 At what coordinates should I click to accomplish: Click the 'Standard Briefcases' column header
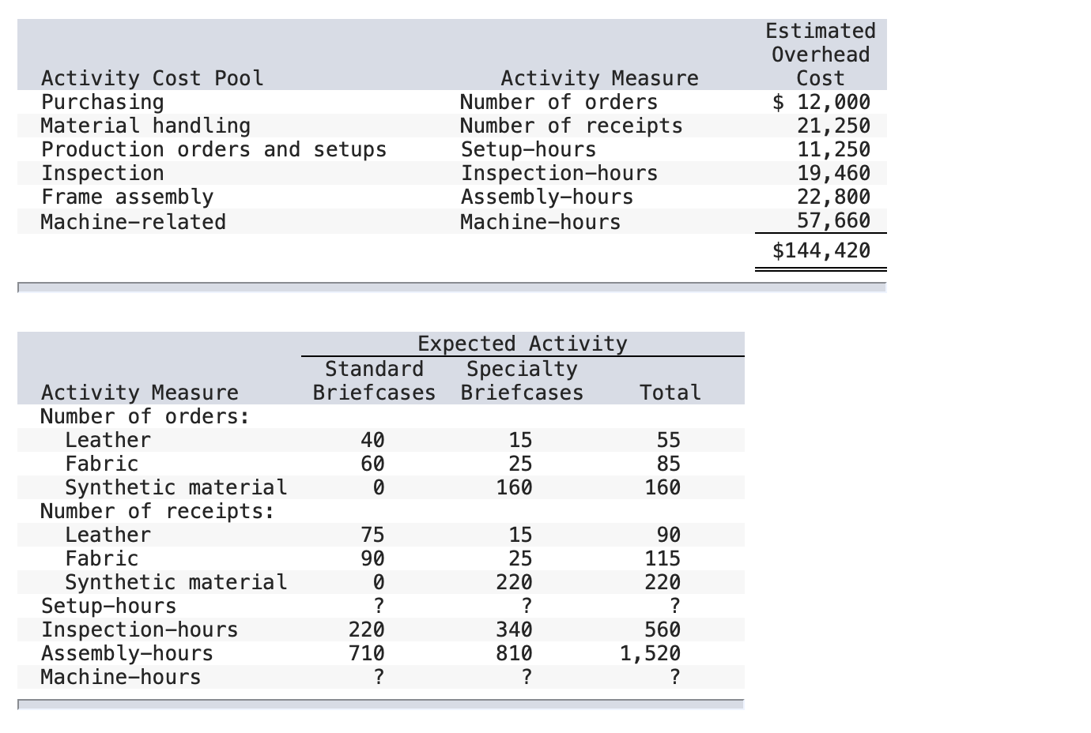pyautogui.click(x=374, y=381)
